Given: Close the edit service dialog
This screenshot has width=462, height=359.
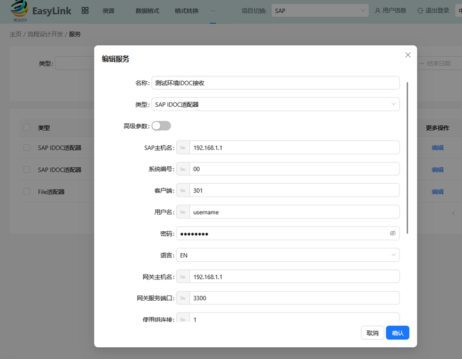Looking at the screenshot, I should pos(408,55).
